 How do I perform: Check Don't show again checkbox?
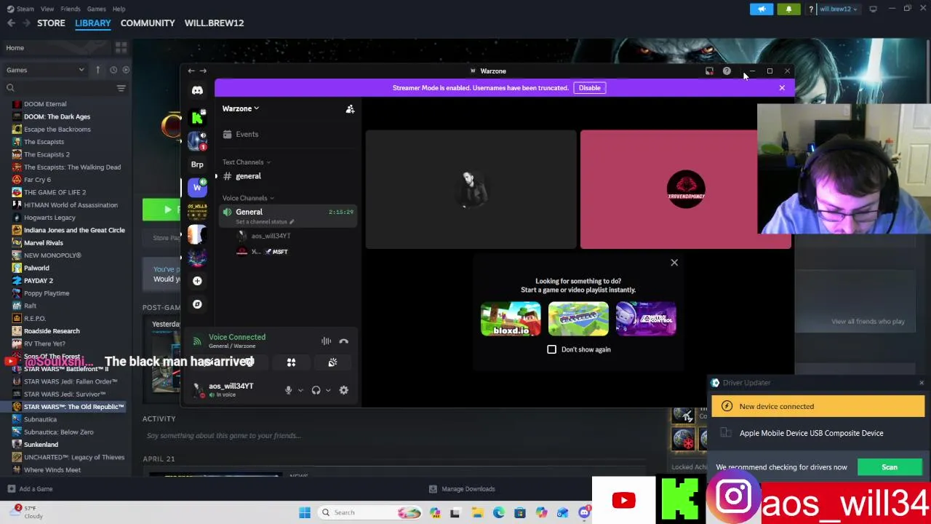[x=551, y=349]
